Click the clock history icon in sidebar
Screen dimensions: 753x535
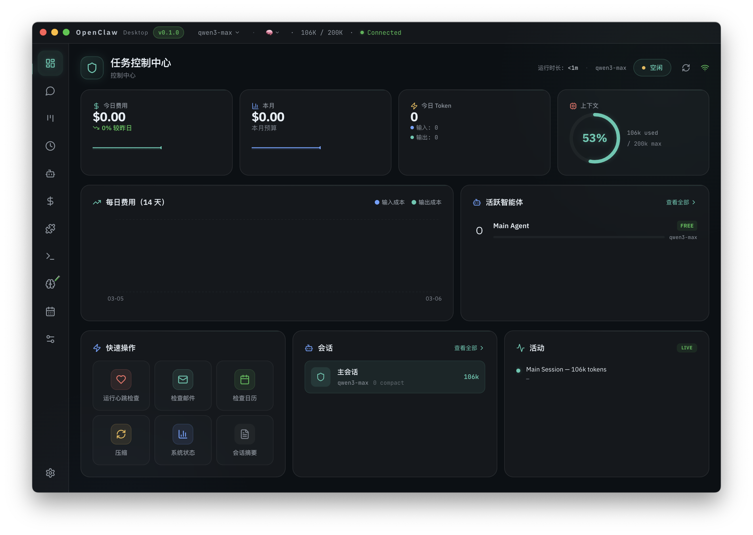(50, 146)
